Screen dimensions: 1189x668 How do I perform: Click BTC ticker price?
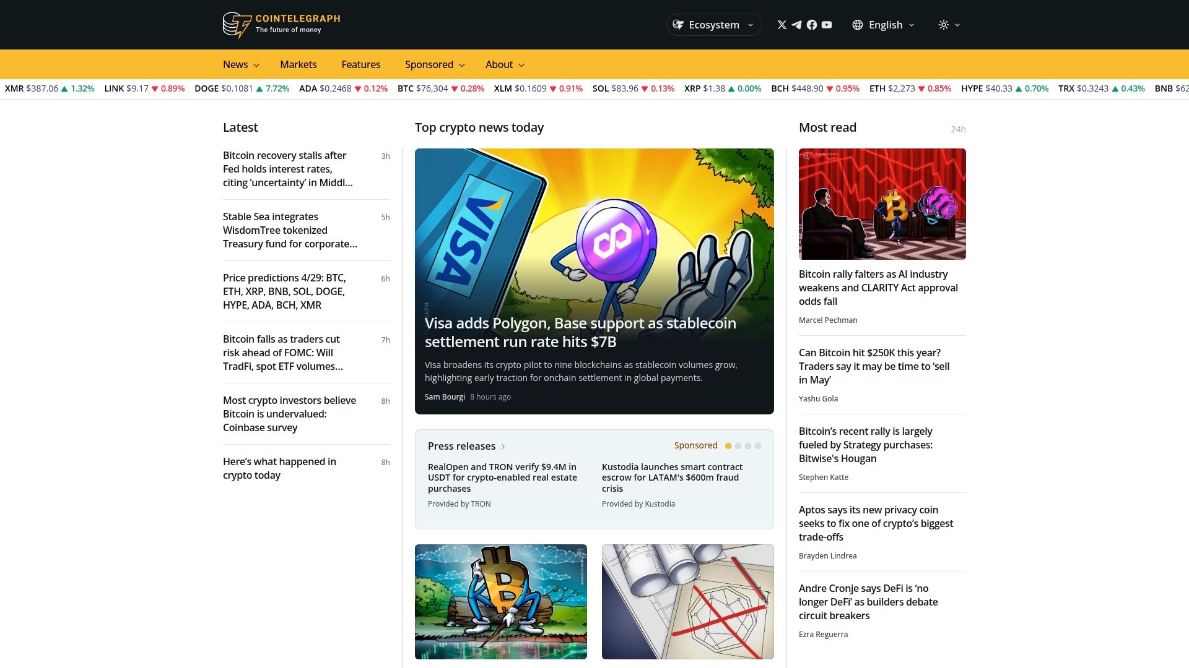point(432,88)
